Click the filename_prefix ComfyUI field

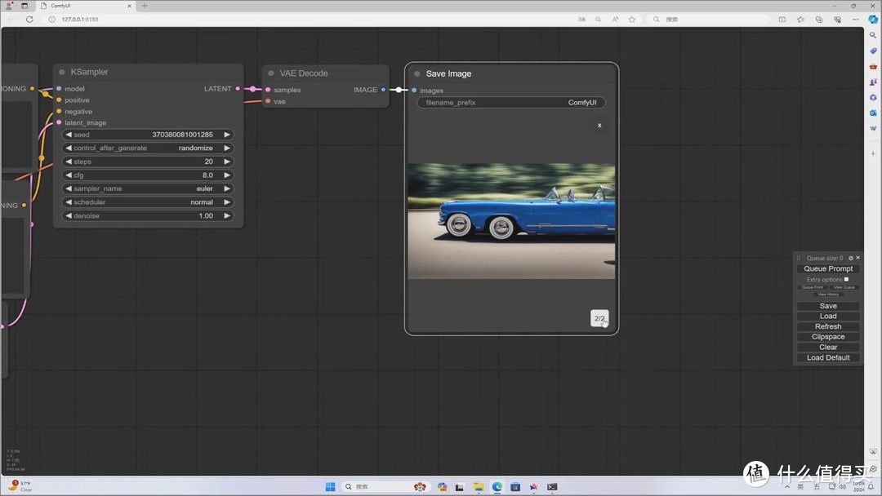511,103
